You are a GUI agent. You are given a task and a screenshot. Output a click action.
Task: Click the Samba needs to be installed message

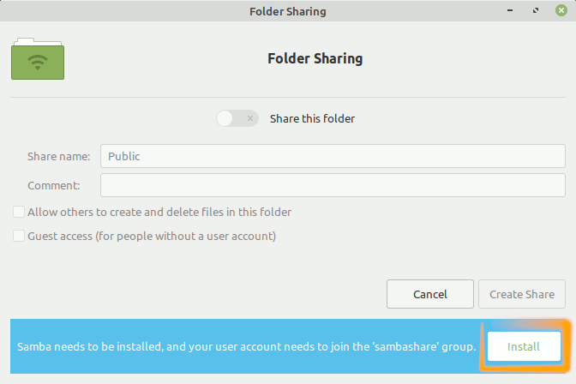tap(247, 346)
